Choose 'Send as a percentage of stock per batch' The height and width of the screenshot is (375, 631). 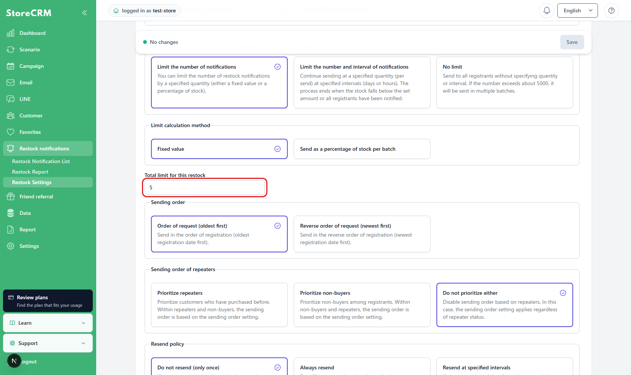pos(362,149)
